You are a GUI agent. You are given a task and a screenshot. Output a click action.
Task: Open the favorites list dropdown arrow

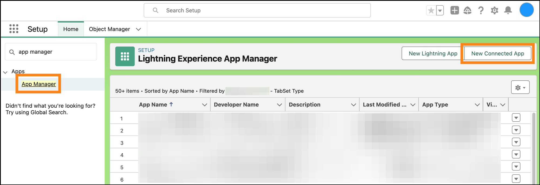pyautogui.click(x=440, y=11)
